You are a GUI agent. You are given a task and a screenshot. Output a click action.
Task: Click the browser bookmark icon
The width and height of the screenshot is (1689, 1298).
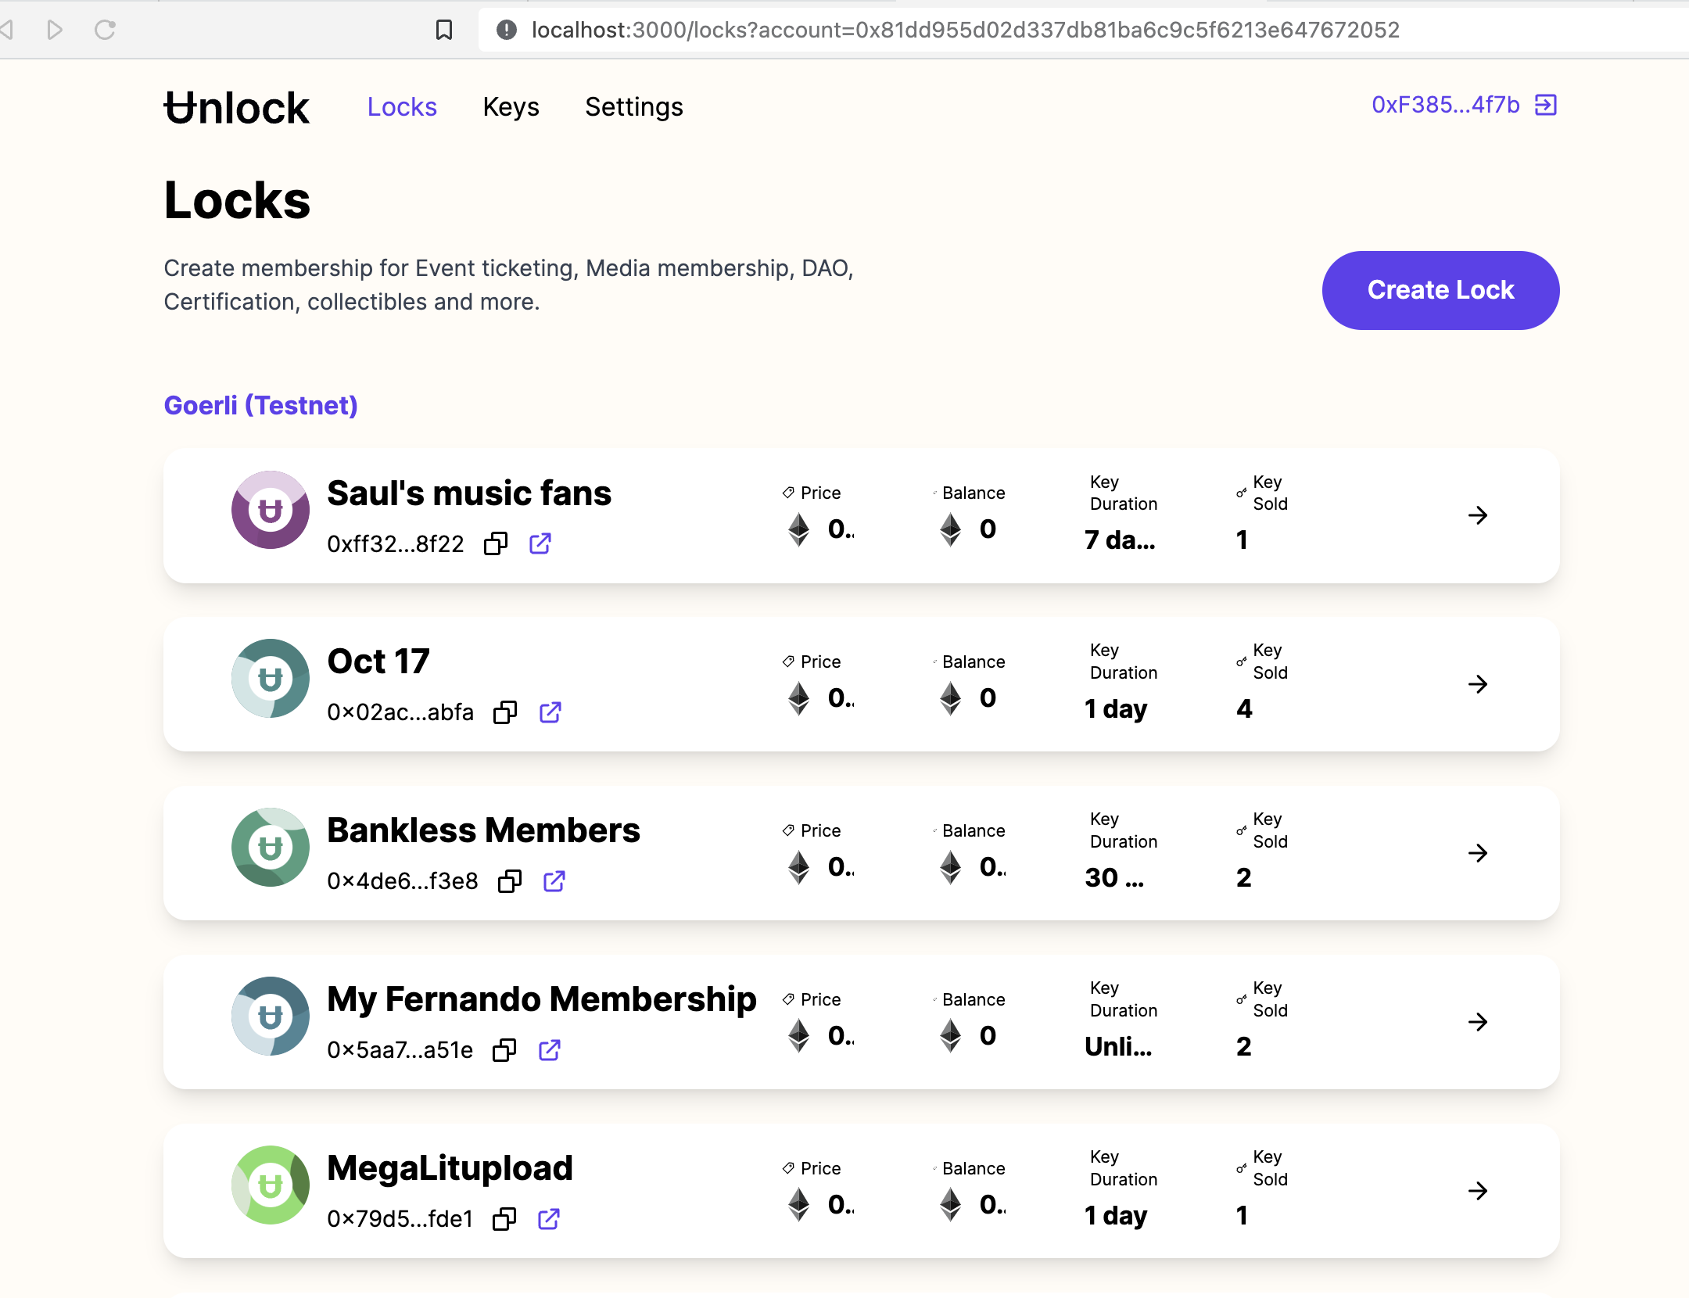[444, 30]
